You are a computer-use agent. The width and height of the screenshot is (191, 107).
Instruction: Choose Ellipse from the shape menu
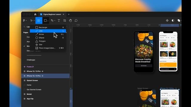[48, 38]
